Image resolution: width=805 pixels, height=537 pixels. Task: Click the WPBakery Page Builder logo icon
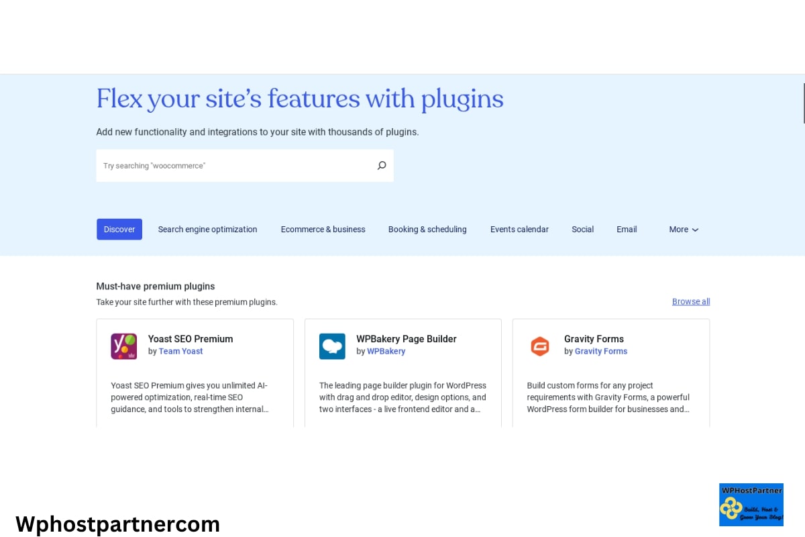(x=332, y=346)
